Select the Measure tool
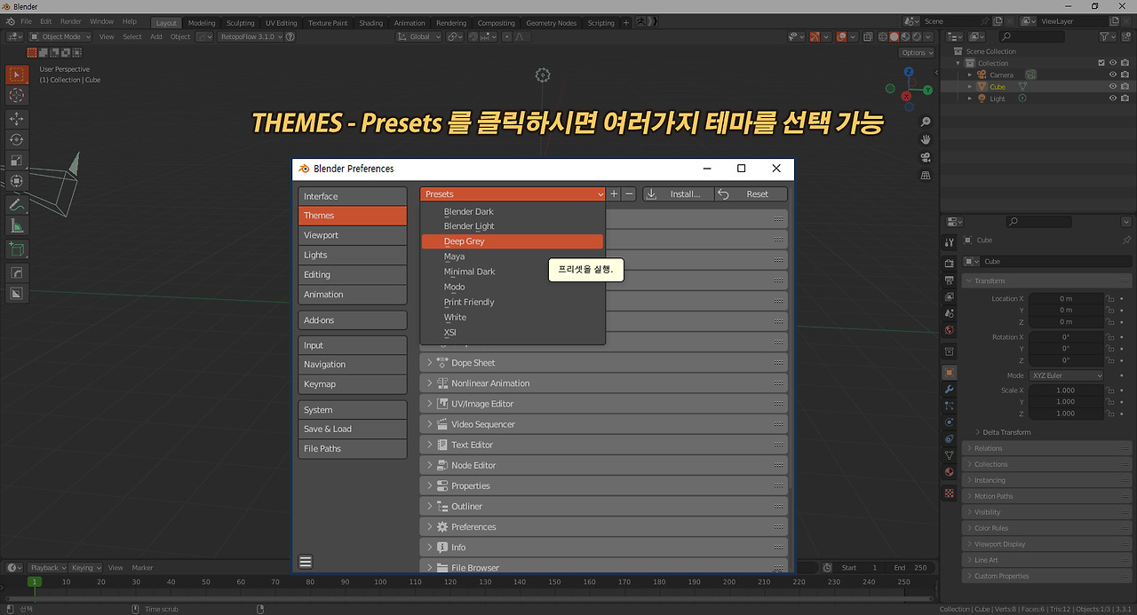Screen dimensions: 1137x615 16,225
